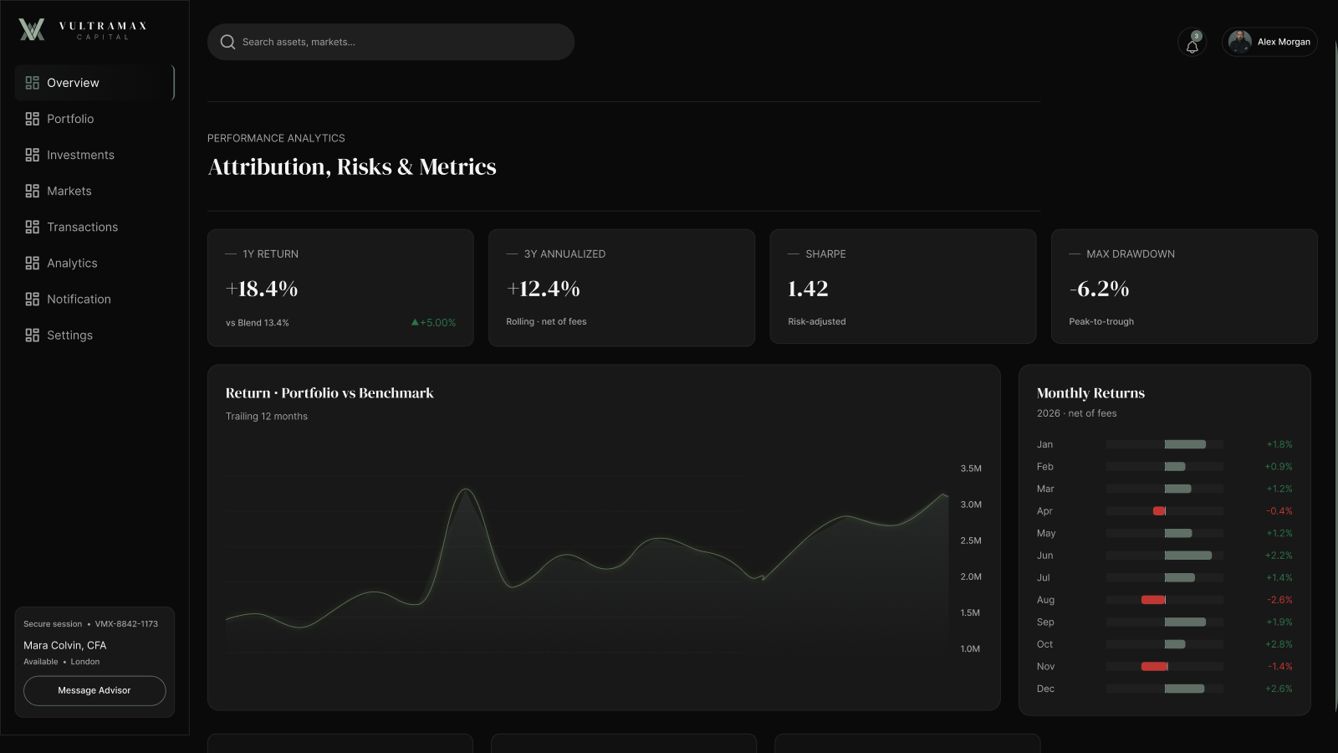Click the green up-arrow next to +5.00%

415,322
